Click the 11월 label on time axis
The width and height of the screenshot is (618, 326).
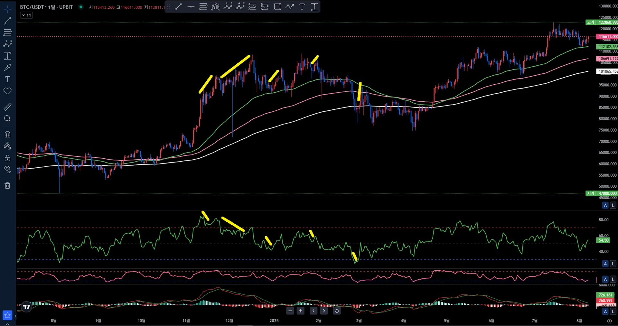pos(186,321)
